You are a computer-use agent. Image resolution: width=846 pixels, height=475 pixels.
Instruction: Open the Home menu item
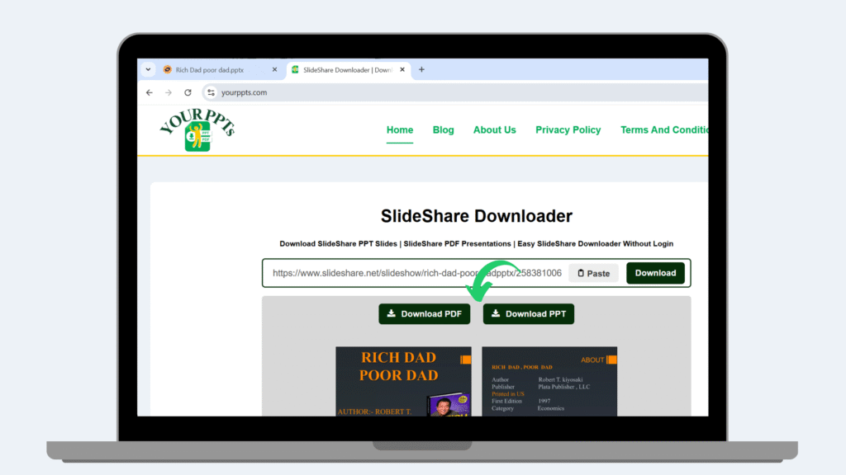[x=400, y=129]
